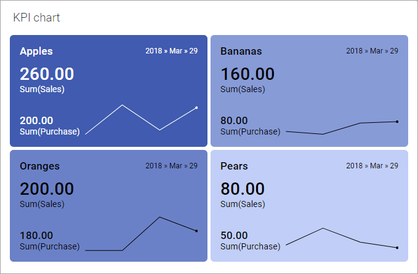The height and width of the screenshot is (274, 418).
Task: Click the Bananas tile date label
Action: click(372, 51)
